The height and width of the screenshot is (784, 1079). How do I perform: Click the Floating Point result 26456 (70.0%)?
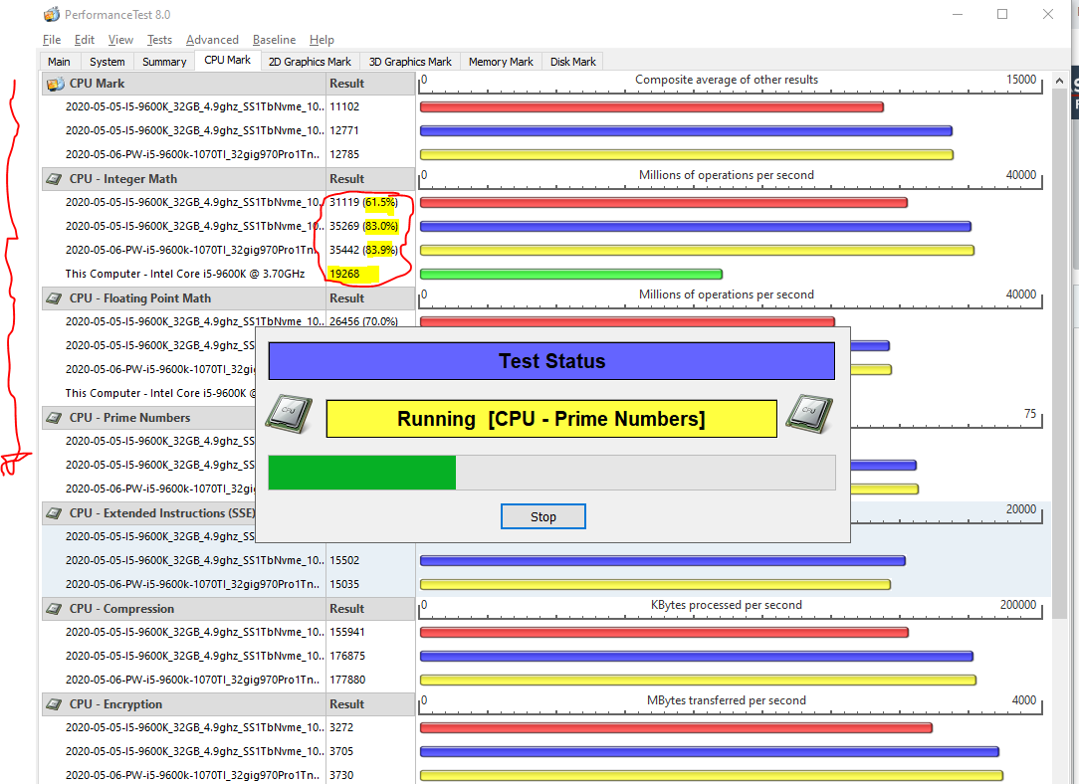[x=363, y=321]
